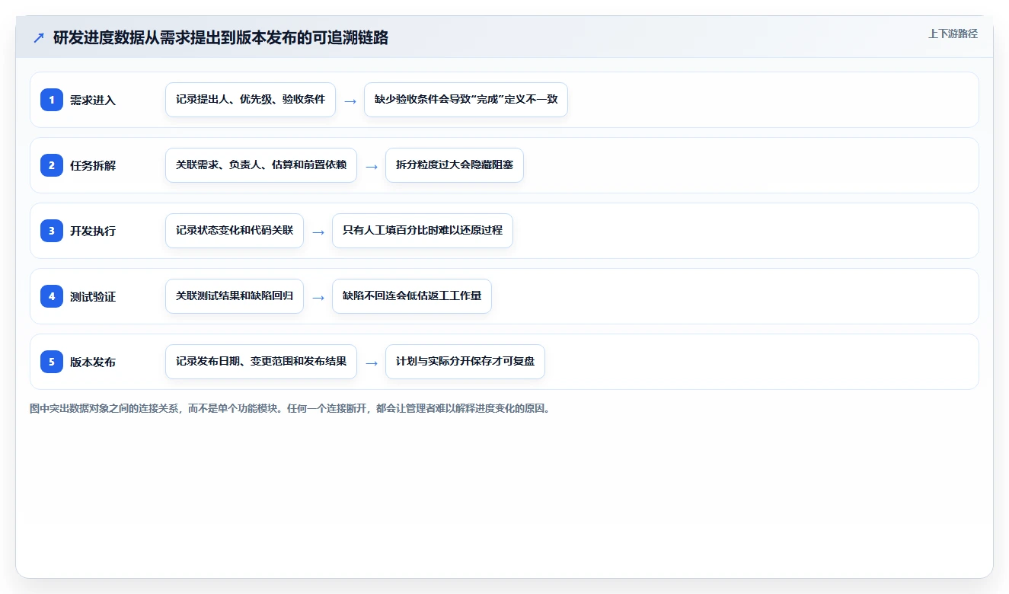Click the arrow in the 开发执行 row
This screenshot has height=594, width=1009.
pyautogui.click(x=318, y=232)
